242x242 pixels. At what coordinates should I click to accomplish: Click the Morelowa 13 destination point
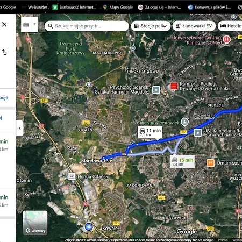click(x=111, y=161)
